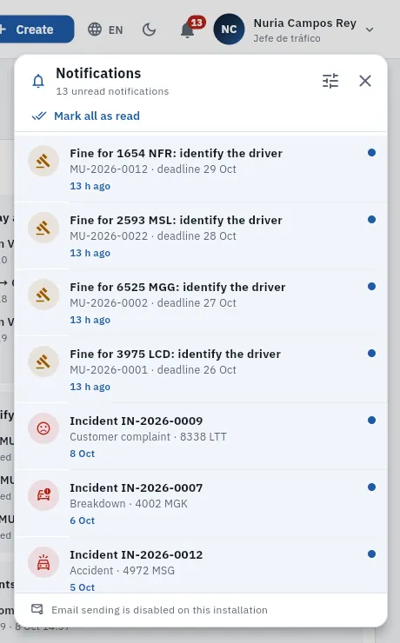
Task: Click 13 unread notifications subtitle
Action: (112, 91)
